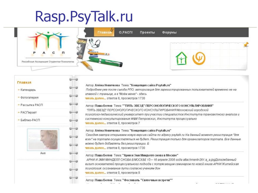Viewport: 258px width, 193px height.
Task: Click the Rasp.PsyTalk.ru slide title
Action: click(x=84, y=17)
